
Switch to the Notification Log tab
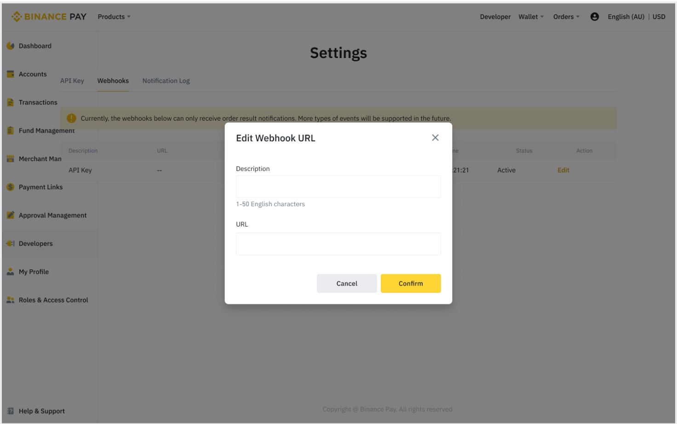pyautogui.click(x=166, y=81)
